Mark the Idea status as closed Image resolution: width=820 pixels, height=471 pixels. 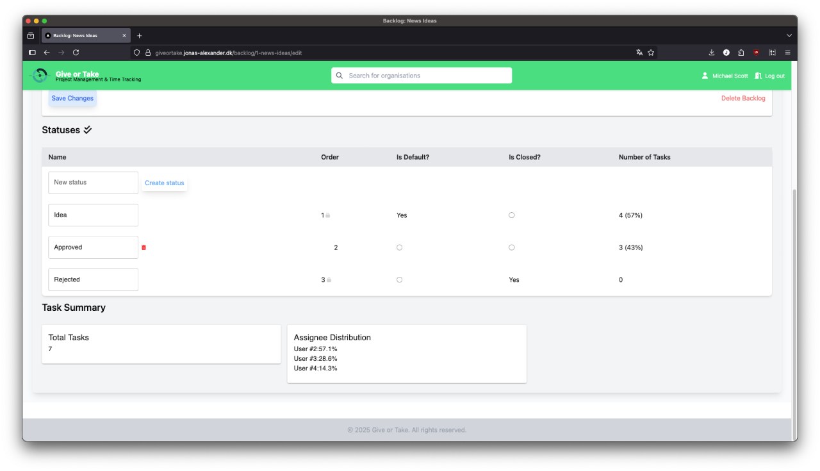coord(511,215)
